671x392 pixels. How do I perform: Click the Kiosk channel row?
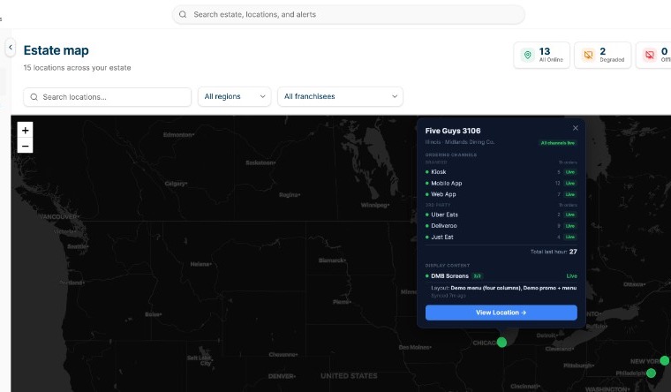501,172
